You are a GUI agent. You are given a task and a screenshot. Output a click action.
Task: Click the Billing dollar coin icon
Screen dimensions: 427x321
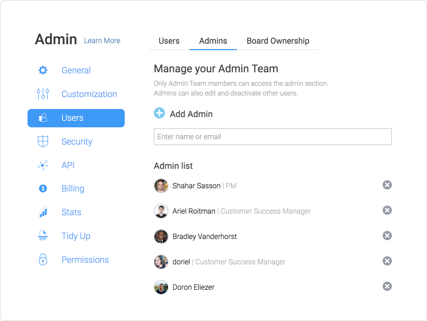[x=43, y=188]
